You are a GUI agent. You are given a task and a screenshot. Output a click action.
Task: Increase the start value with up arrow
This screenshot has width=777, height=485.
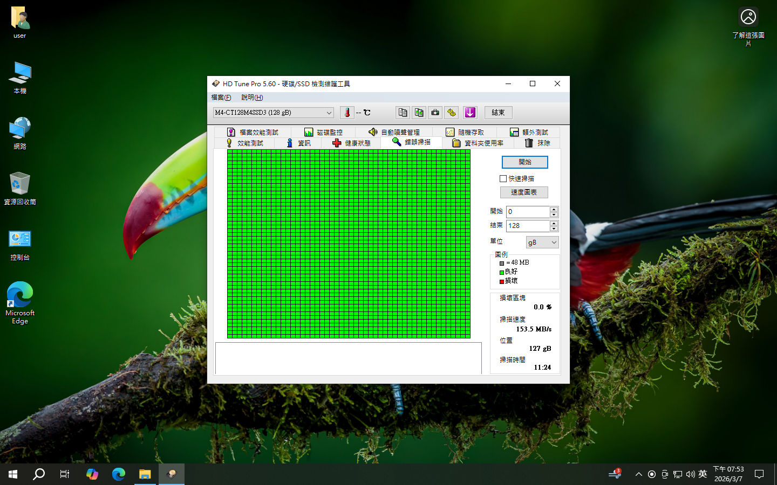[x=554, y=209]
